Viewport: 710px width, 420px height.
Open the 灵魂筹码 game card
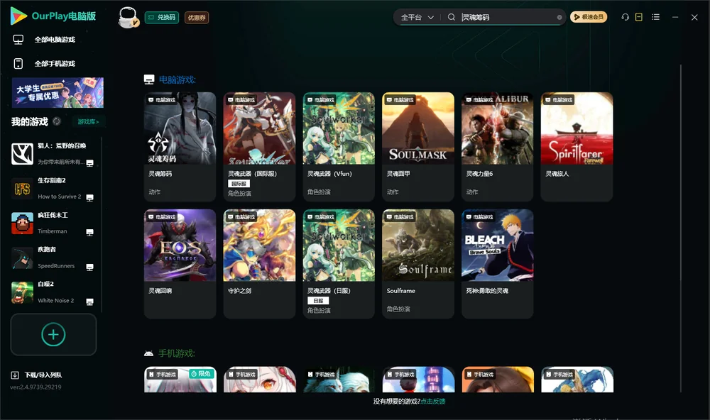tap(180, 147)
